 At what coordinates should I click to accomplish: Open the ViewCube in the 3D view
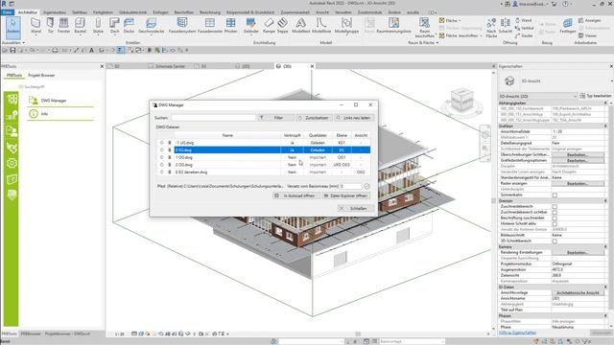click(x=461, y=99)
